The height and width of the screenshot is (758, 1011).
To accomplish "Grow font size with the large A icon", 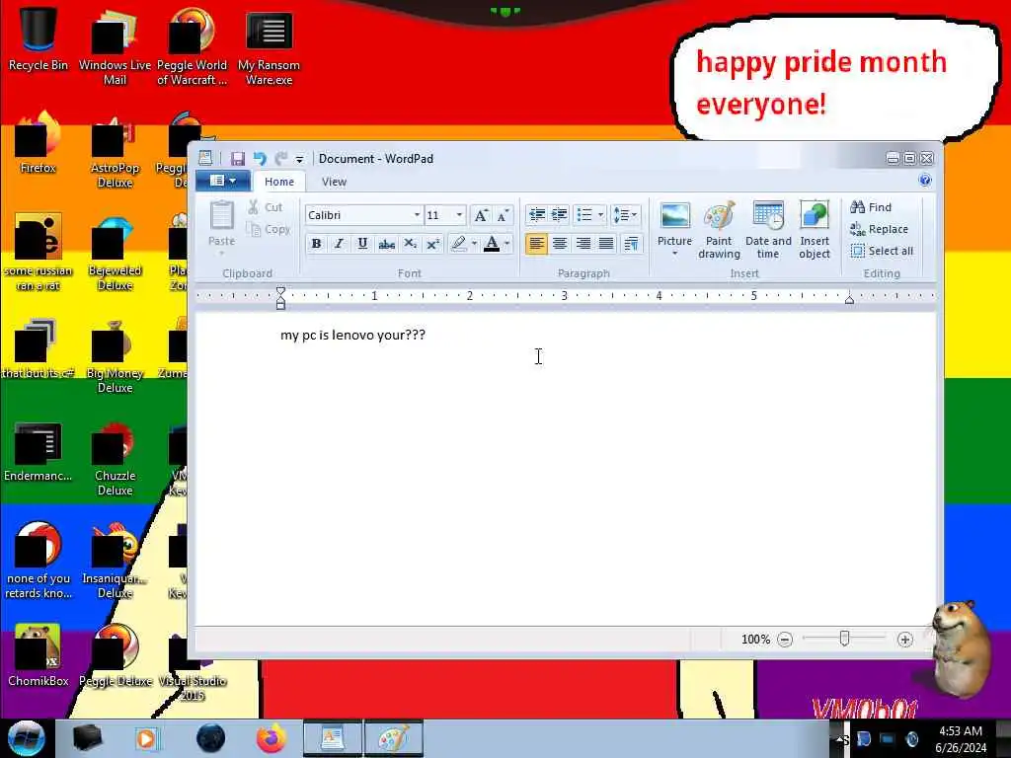I will pyautogui.click(x=481, y=215).
